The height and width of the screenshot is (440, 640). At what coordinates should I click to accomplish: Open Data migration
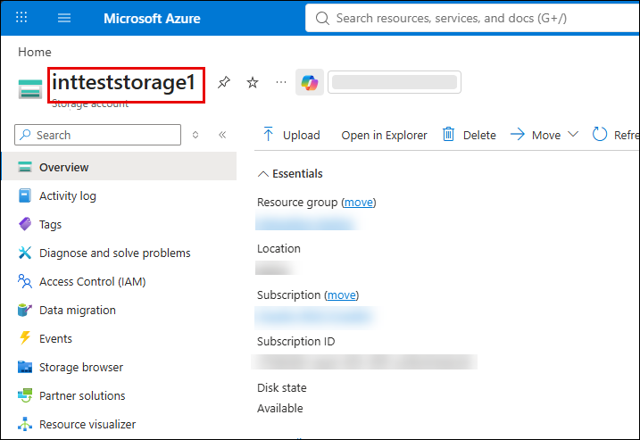tap(78, 311)
